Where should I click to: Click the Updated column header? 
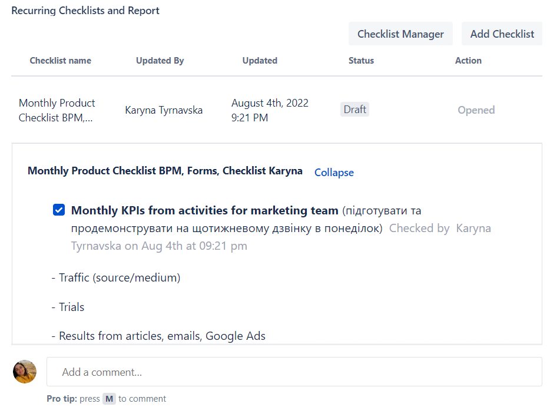coord(260,61)
